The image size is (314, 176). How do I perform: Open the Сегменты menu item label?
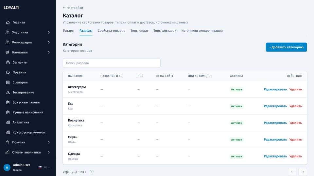[x=20, y=62]
